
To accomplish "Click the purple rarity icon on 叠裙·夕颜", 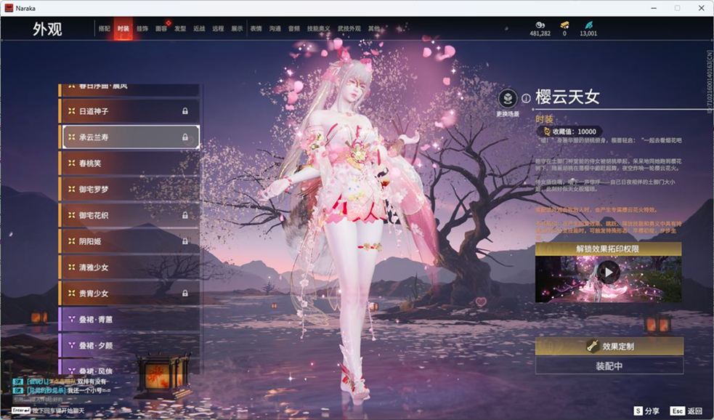I will (x=71, y=345).
